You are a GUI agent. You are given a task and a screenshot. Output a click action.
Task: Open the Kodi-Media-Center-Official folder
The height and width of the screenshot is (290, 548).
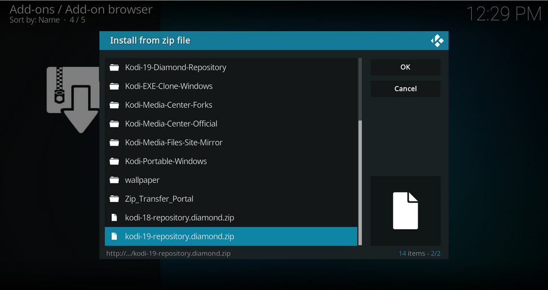[x=171, y=124]
